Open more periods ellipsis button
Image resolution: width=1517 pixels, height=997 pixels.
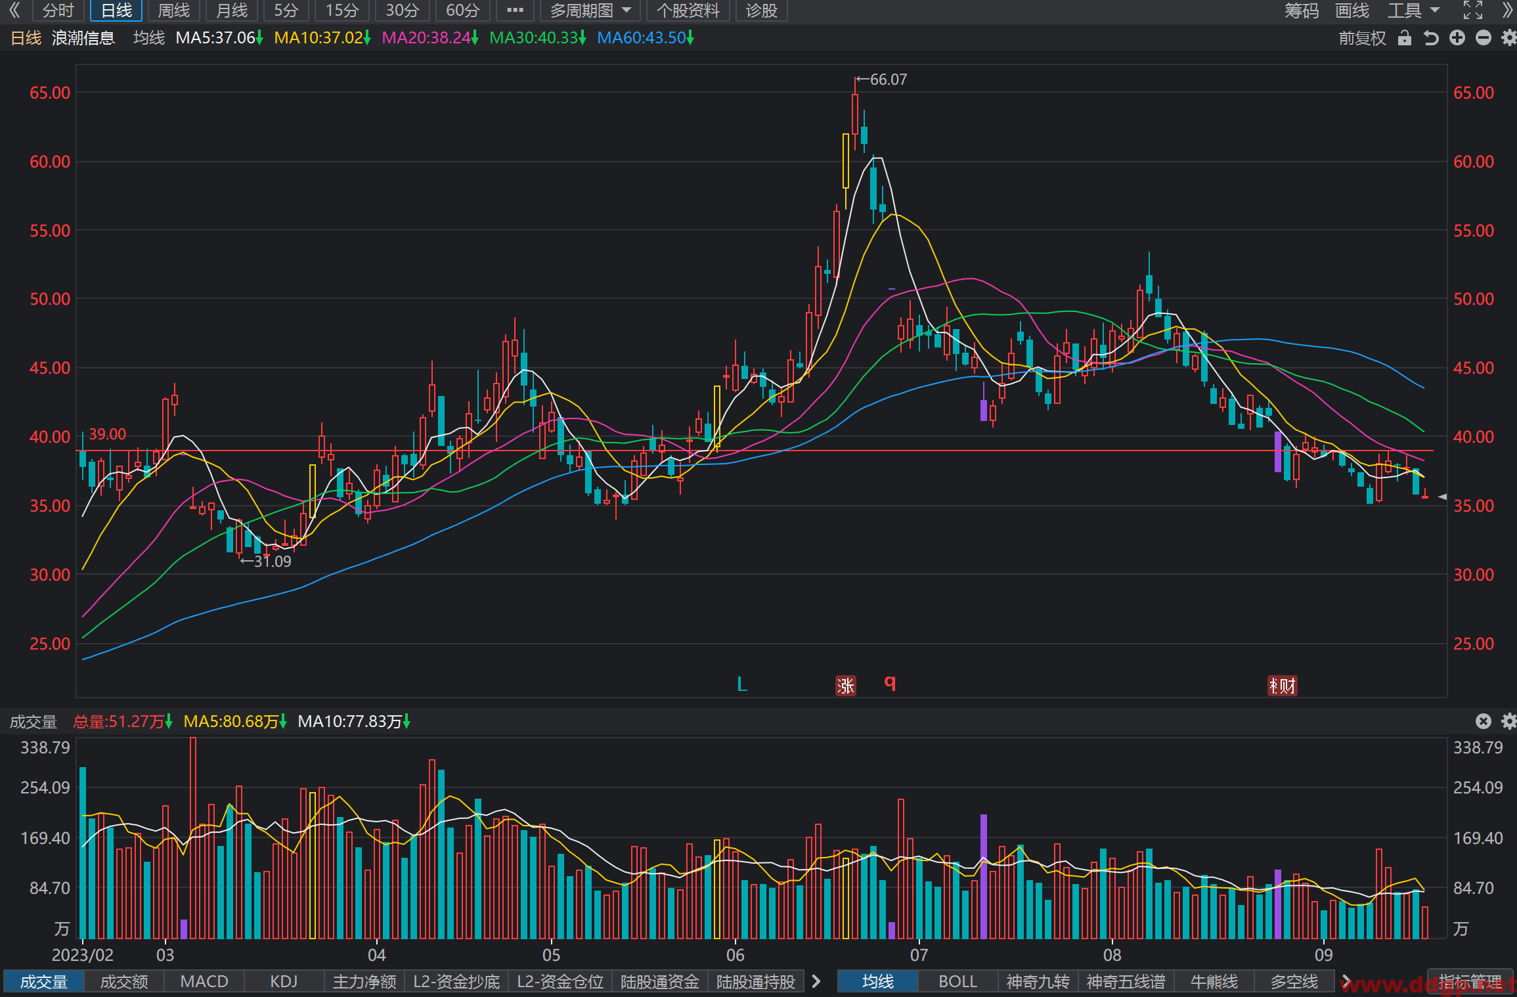point(516,11)
